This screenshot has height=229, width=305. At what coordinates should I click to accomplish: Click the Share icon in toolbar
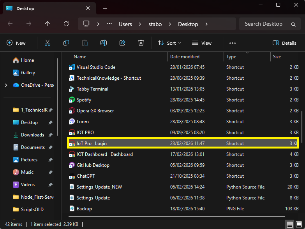[122, 43]
